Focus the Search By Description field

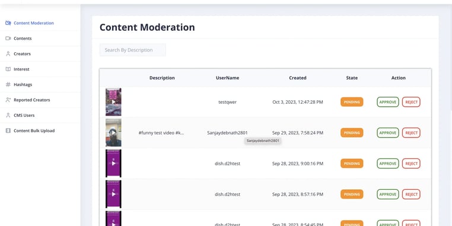[133, 50]
